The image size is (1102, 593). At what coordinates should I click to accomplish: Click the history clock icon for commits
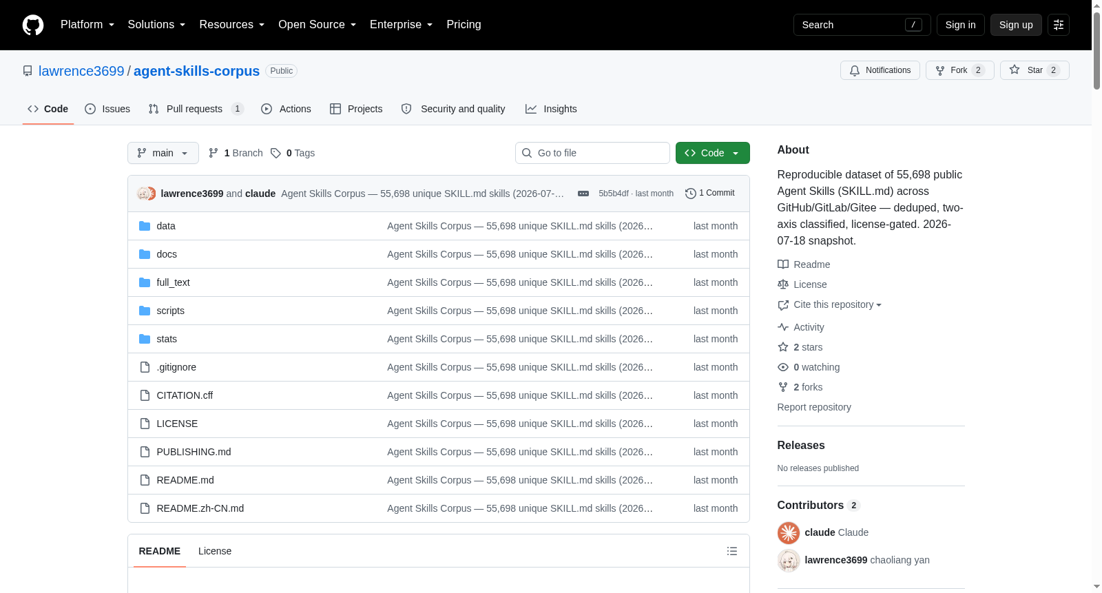pos(691,194)
